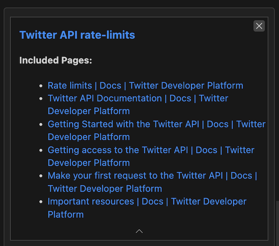Open the Important resources docs link
Image resolution: width=279 pixels, height=246 pixels.
(147, 202)
